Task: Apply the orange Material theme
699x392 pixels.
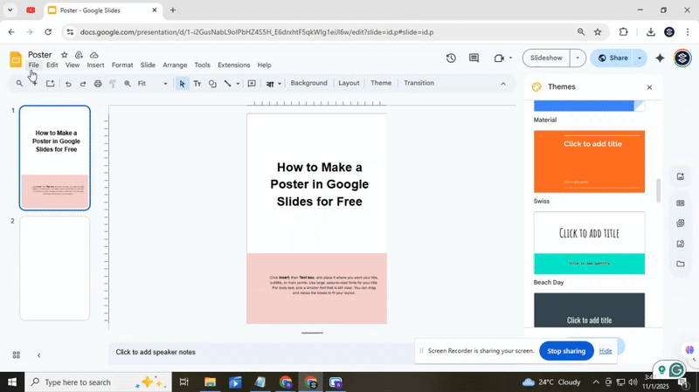Action: pyautogui.click(x=589, y=161)
